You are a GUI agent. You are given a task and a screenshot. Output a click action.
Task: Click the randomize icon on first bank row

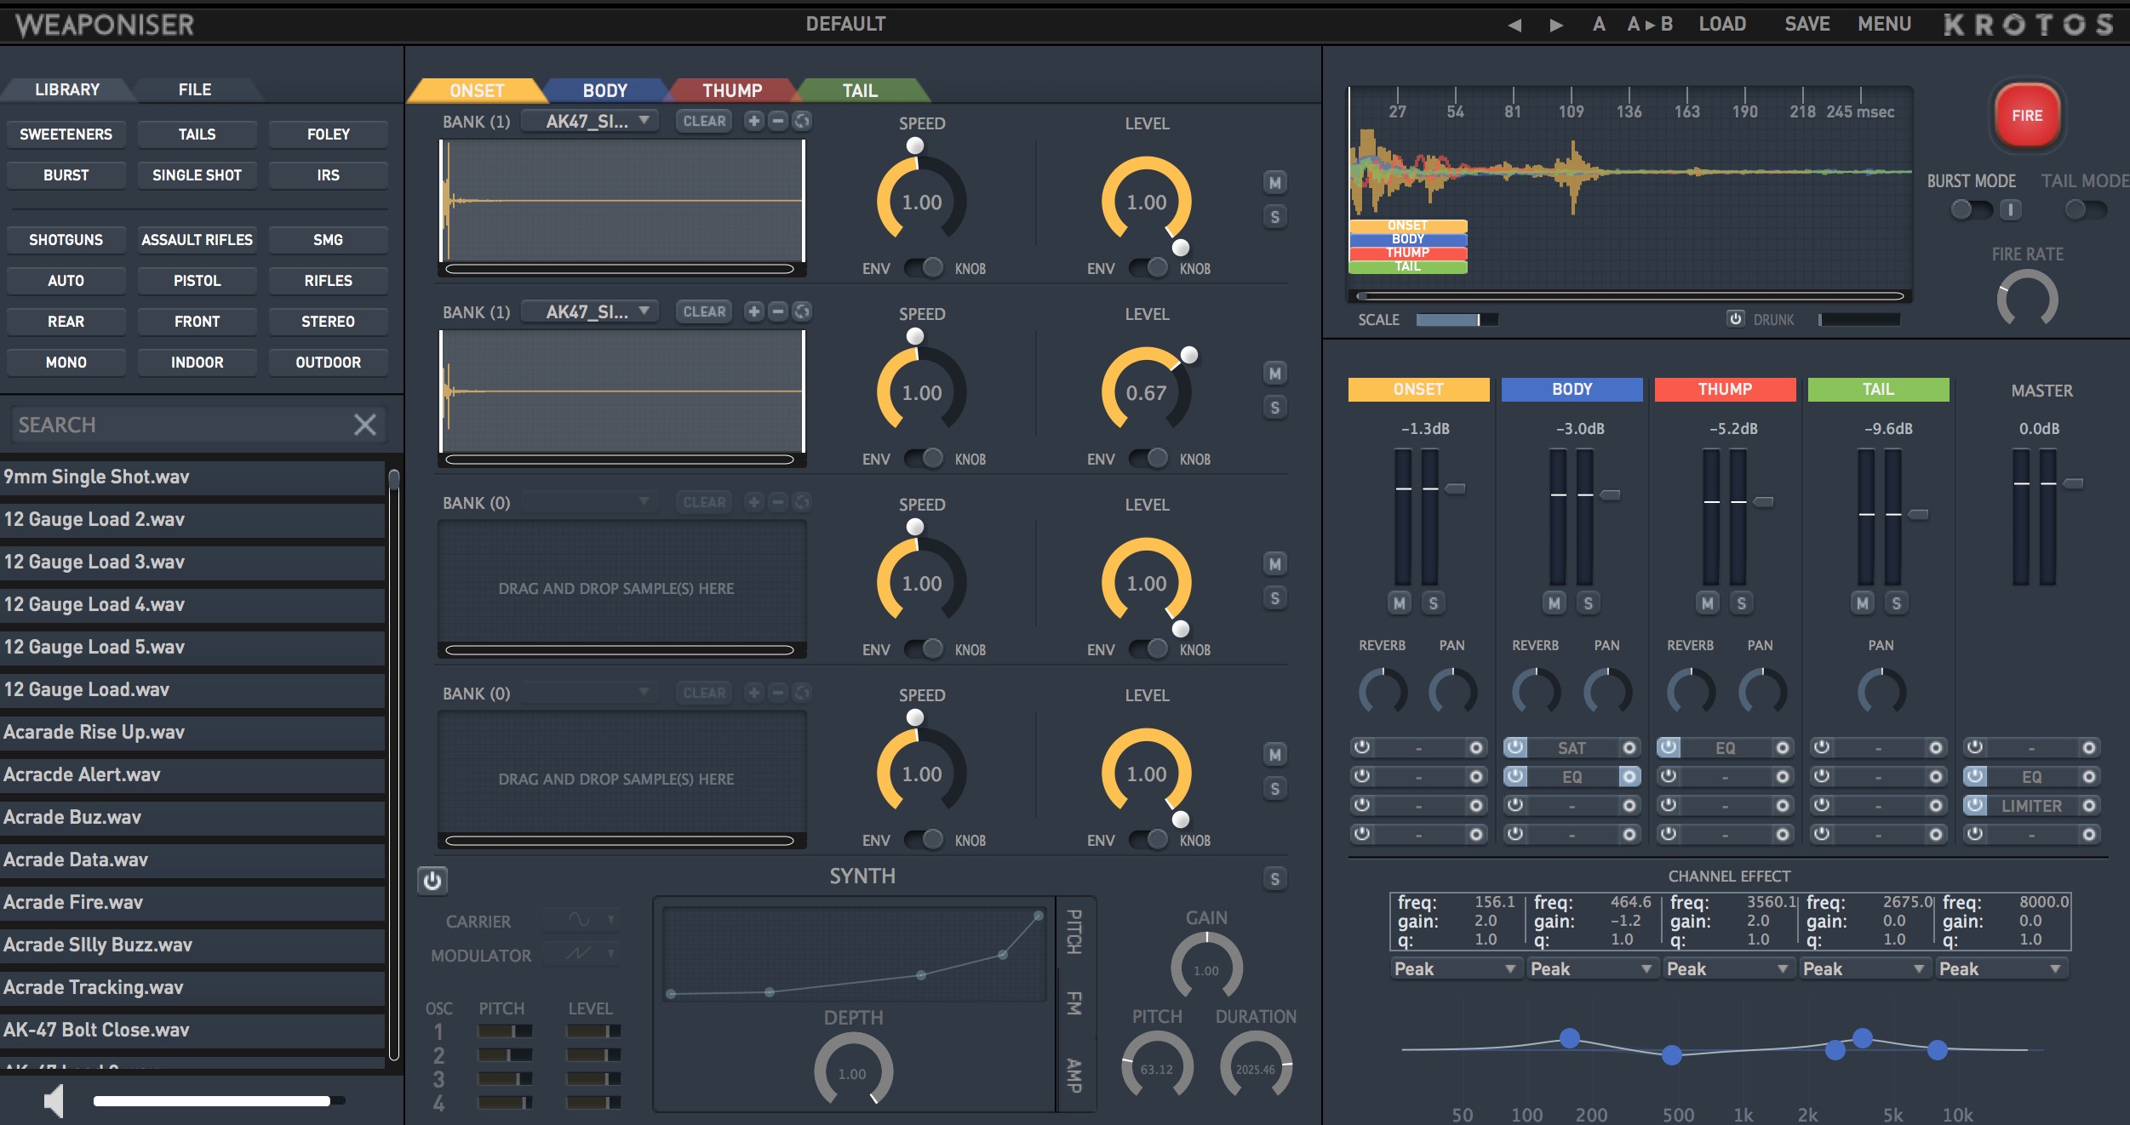(x=802, y=121)
